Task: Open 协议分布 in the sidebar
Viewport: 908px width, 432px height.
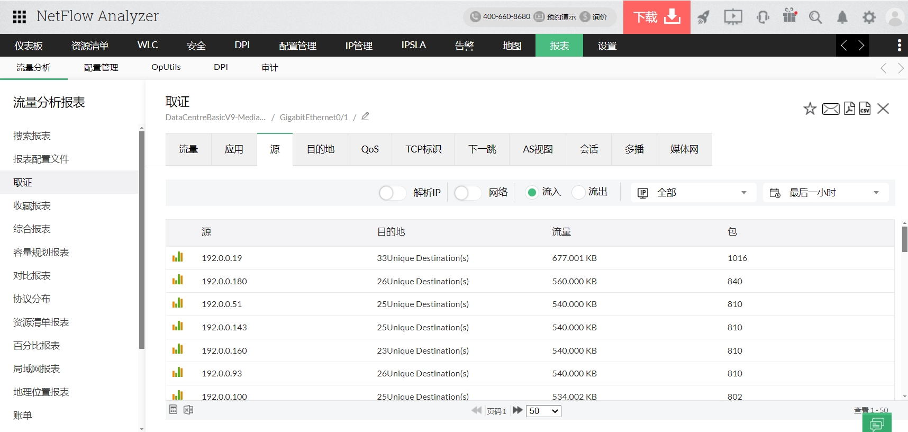Action: 32,299
